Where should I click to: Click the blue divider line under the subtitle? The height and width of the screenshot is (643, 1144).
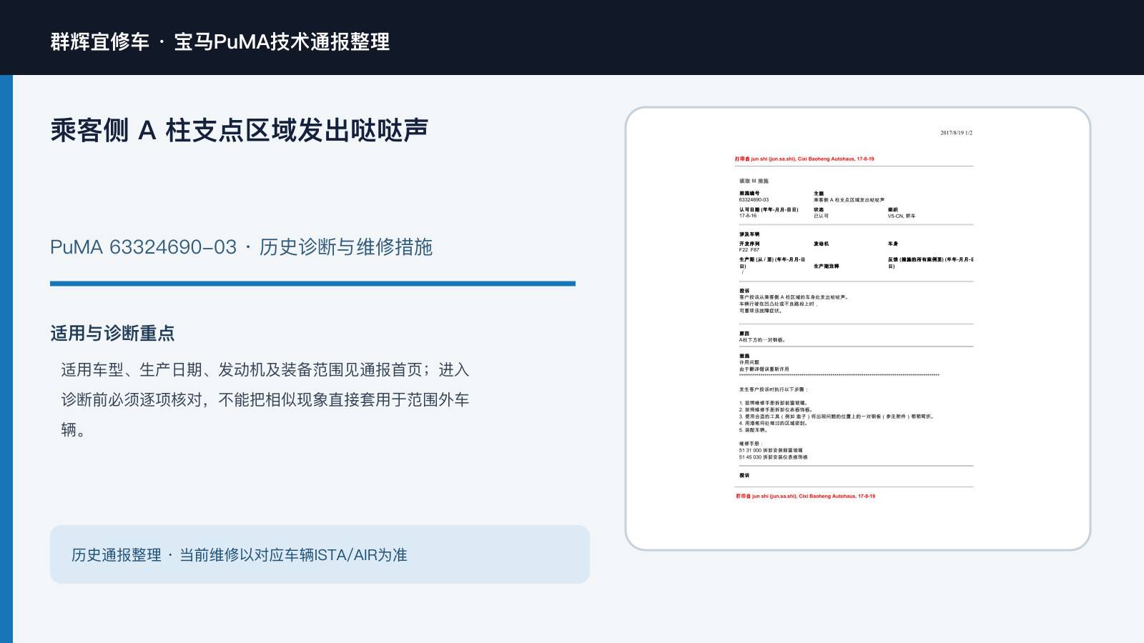pyautogui.click(x=312, y=284)
